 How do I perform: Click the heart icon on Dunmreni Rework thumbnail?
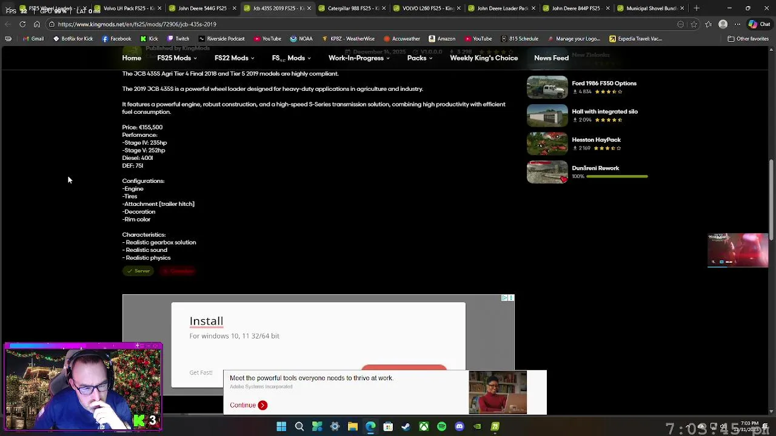(563, 179)
